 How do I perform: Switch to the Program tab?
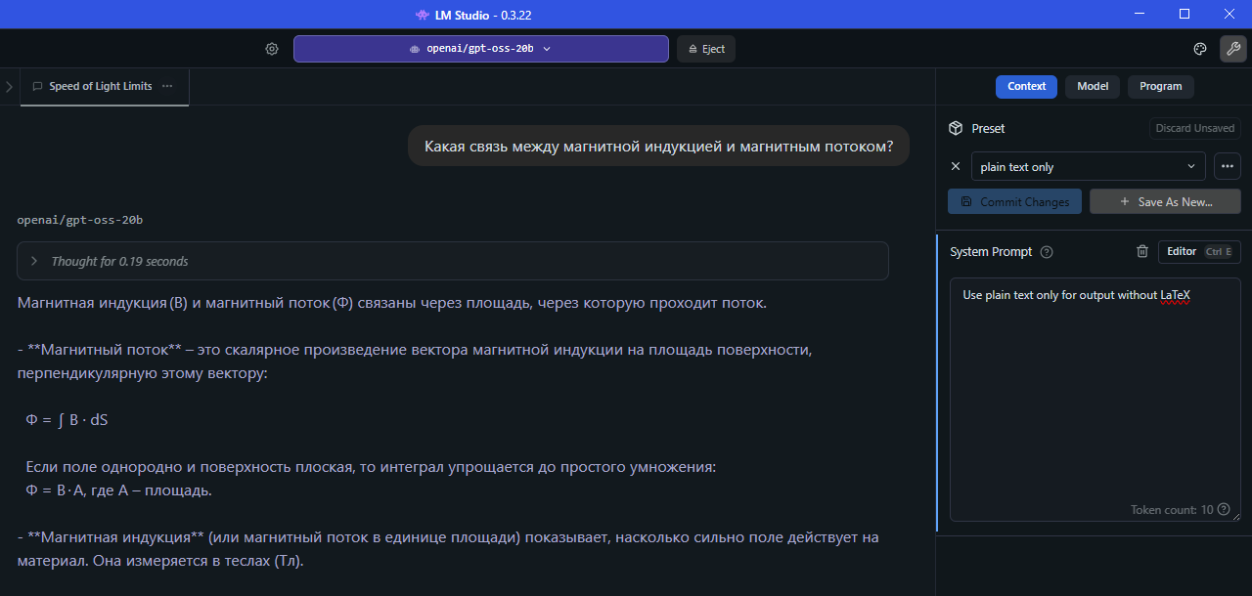1161,86
